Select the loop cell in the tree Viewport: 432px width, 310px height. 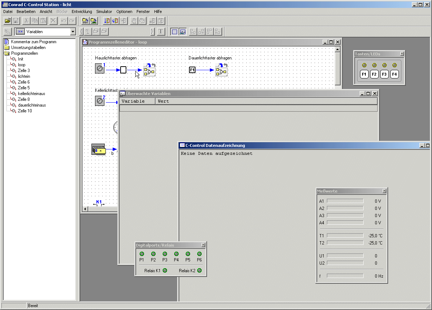[x=22, y=65]
